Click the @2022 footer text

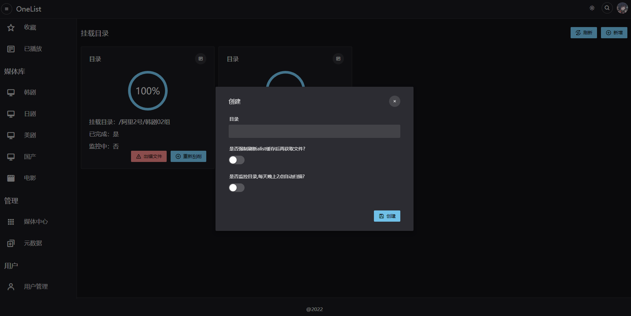coord(315,309)
